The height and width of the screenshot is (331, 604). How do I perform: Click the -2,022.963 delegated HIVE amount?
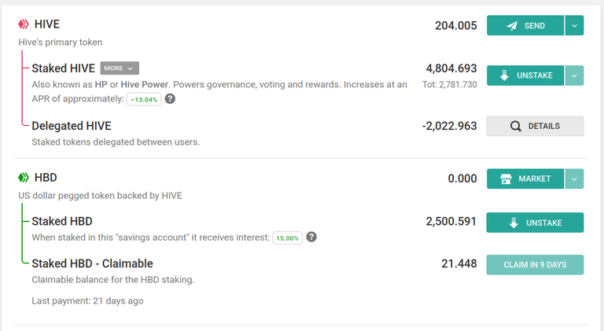pos(449,126)
